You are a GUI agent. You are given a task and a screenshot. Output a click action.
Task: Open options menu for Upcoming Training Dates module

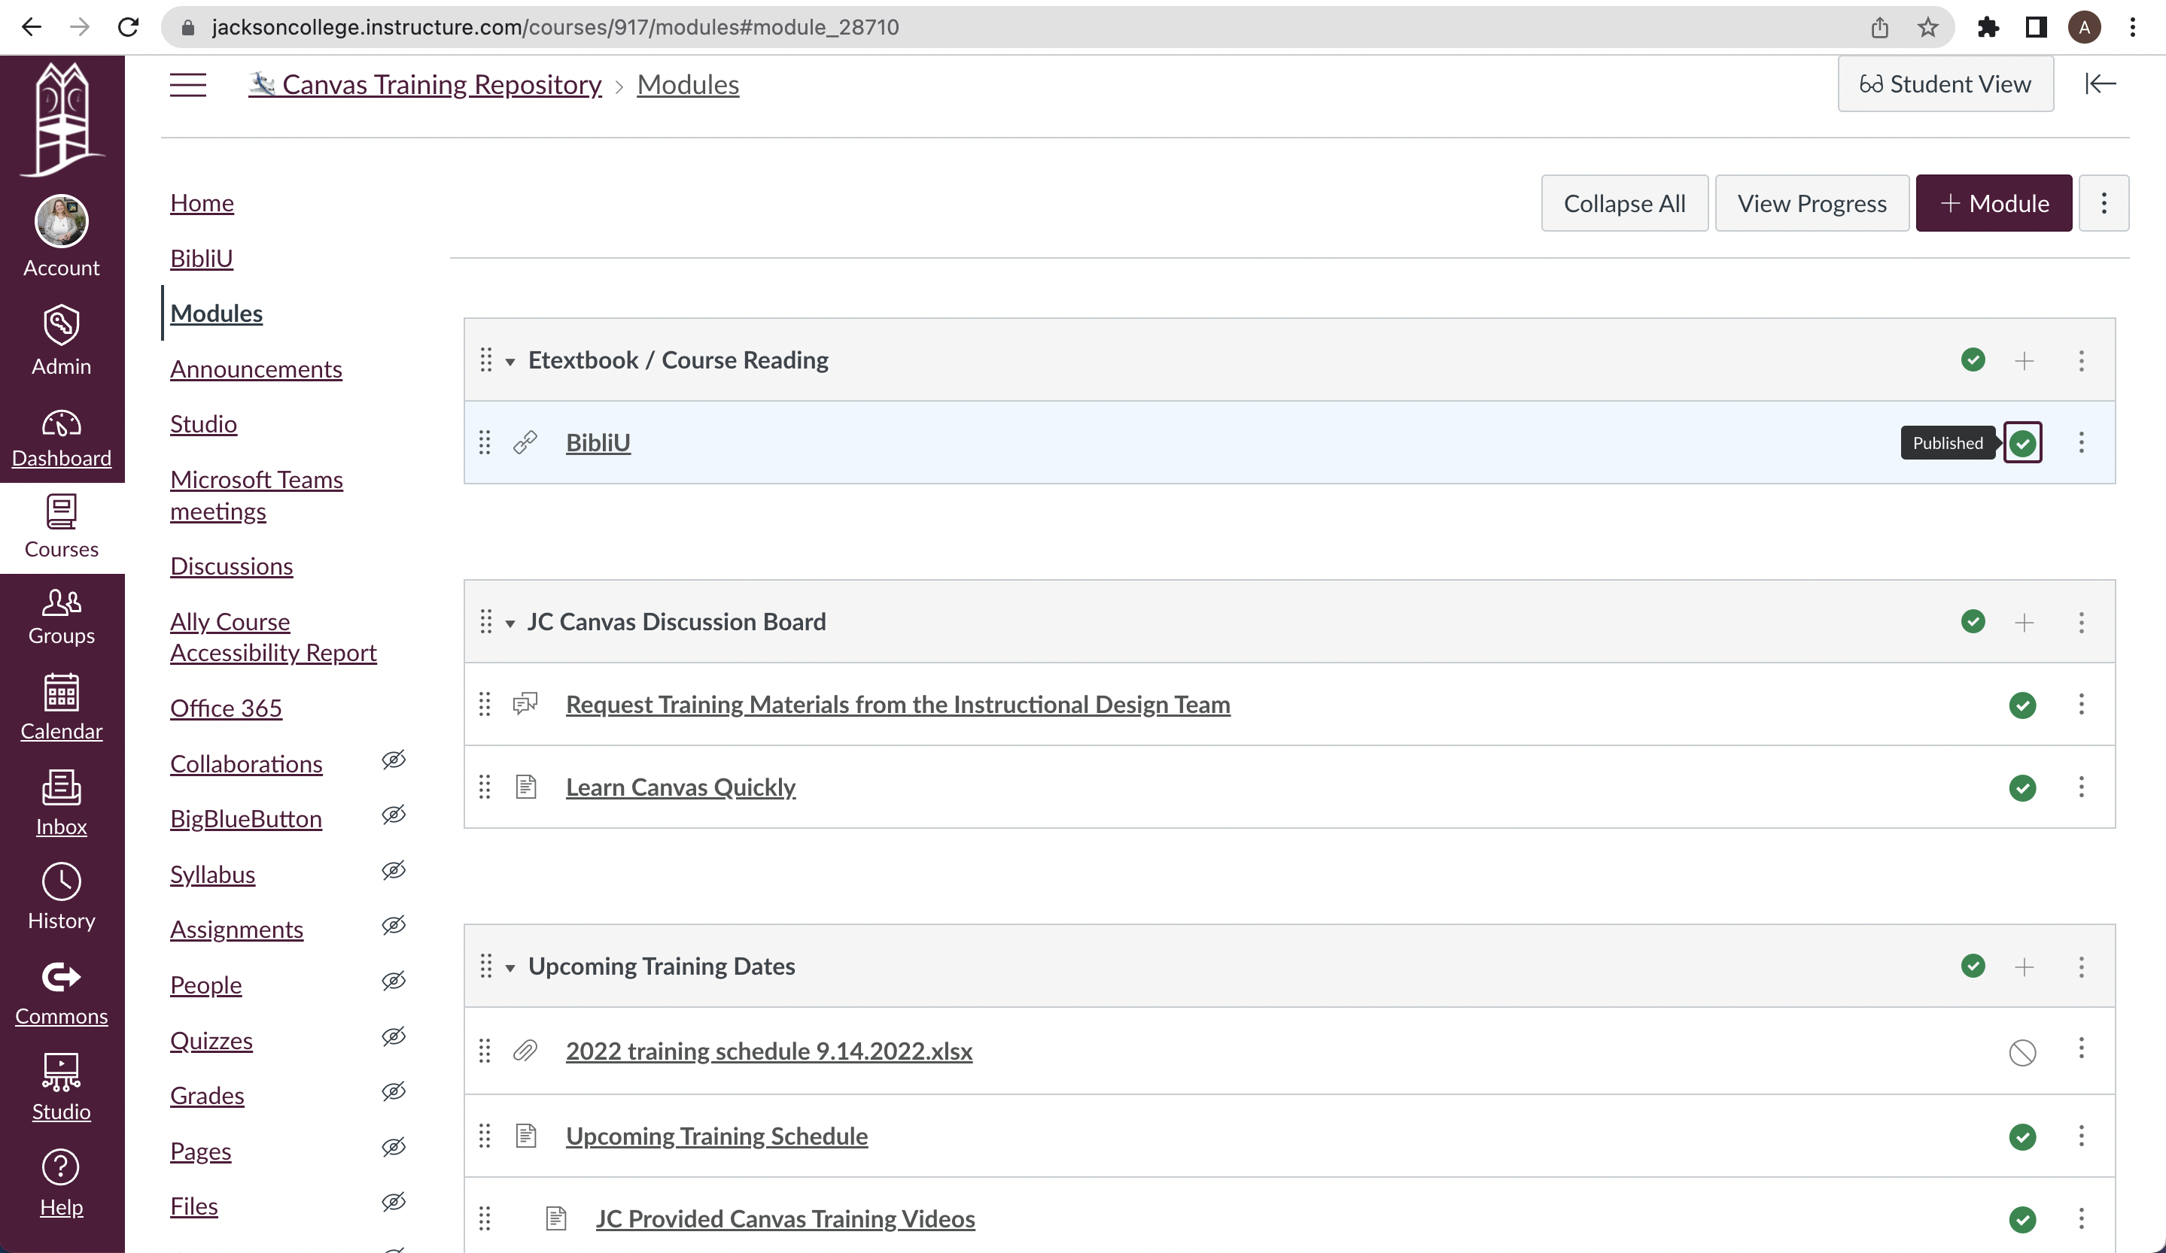tap(2080, 966)
